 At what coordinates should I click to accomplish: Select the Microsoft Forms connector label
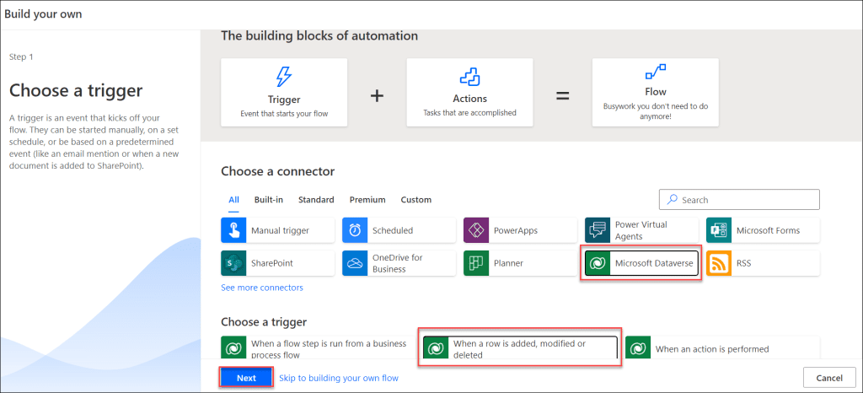click(x=769, y=230)
